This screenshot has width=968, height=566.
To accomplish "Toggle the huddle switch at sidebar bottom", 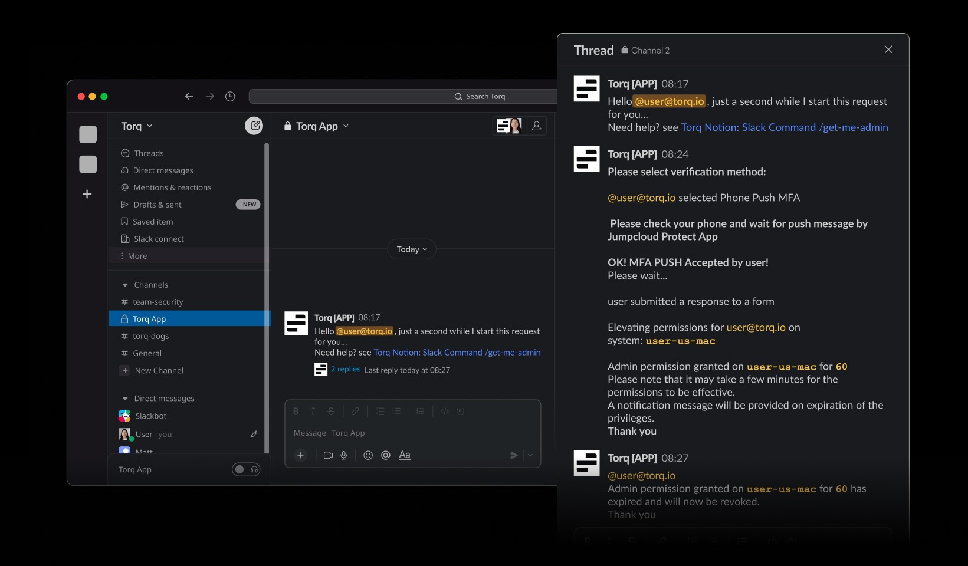I will [x=245, y=469].
